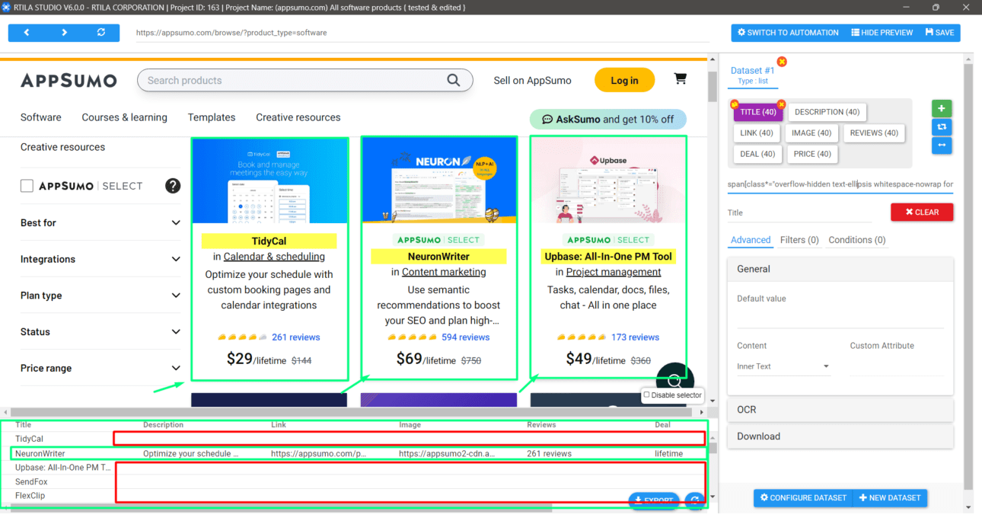The image size is (982, 521).
Task: Click the blue horizontal arrows button
Action: pyautogui.click(x=942, y=145)
